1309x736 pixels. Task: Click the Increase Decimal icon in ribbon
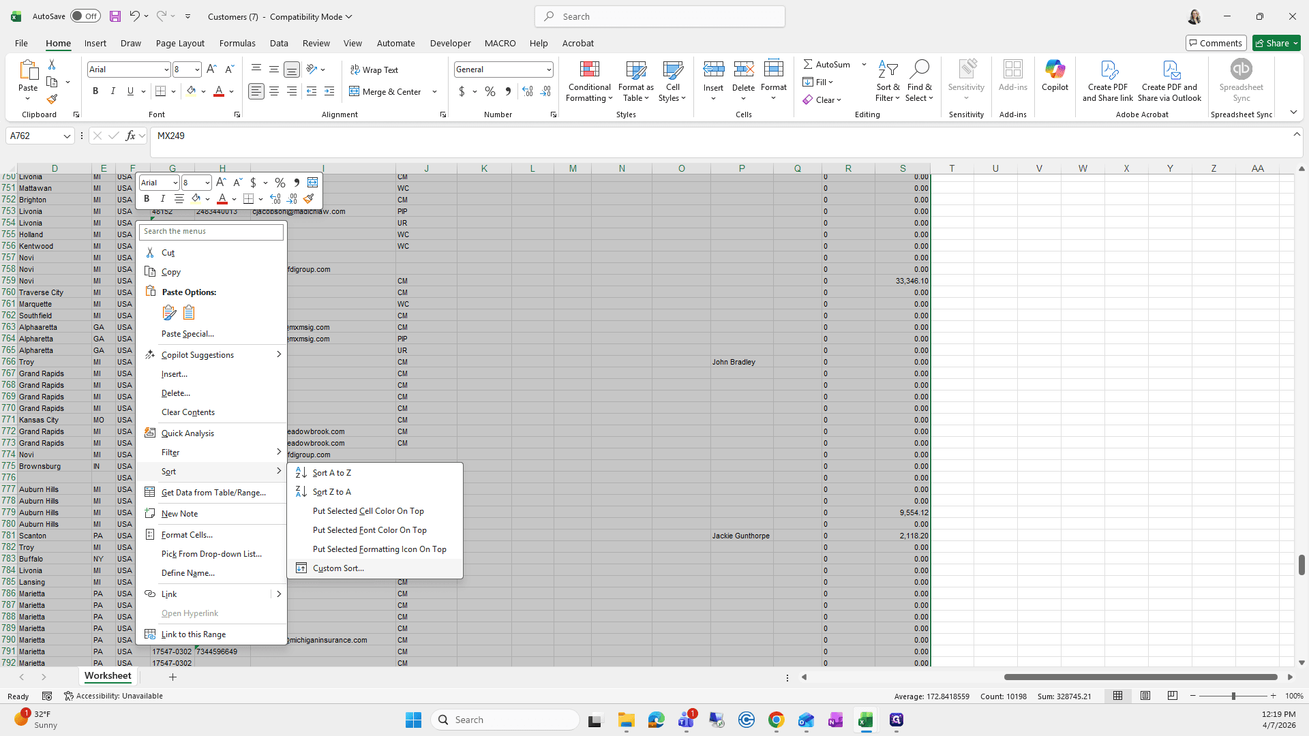[x=527, y=91]
